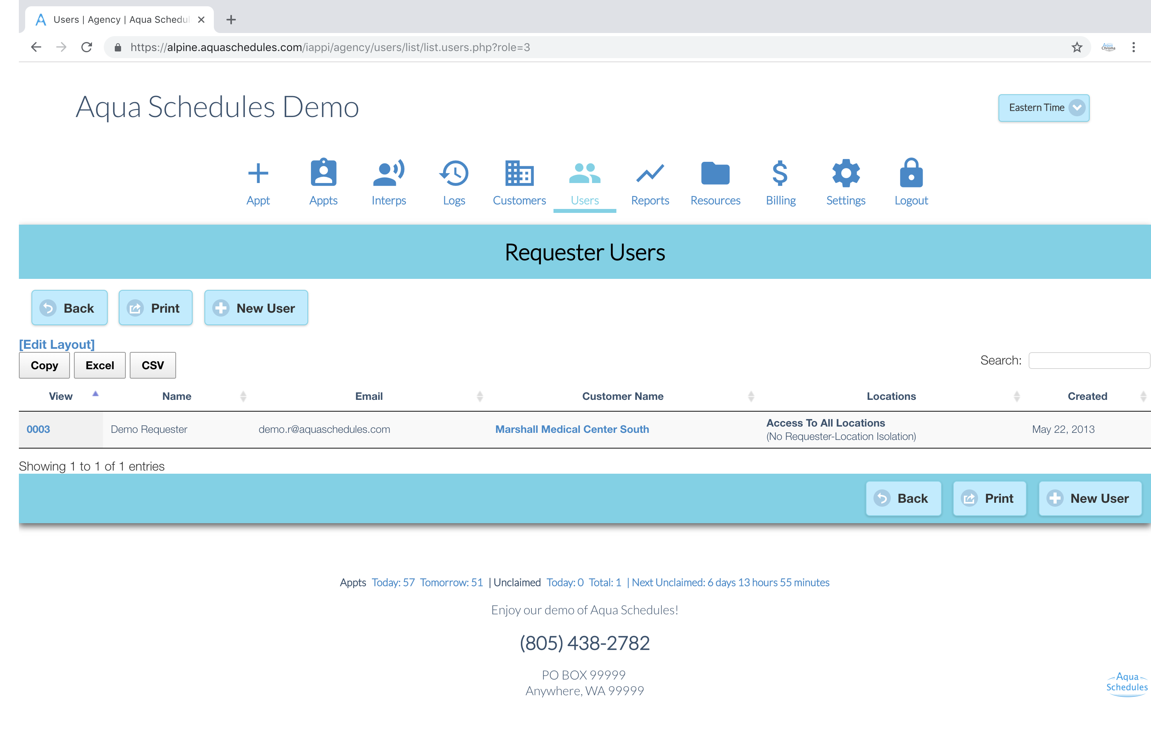Sort table by Locations column
1151x729 pixels.
pos(891,396)
